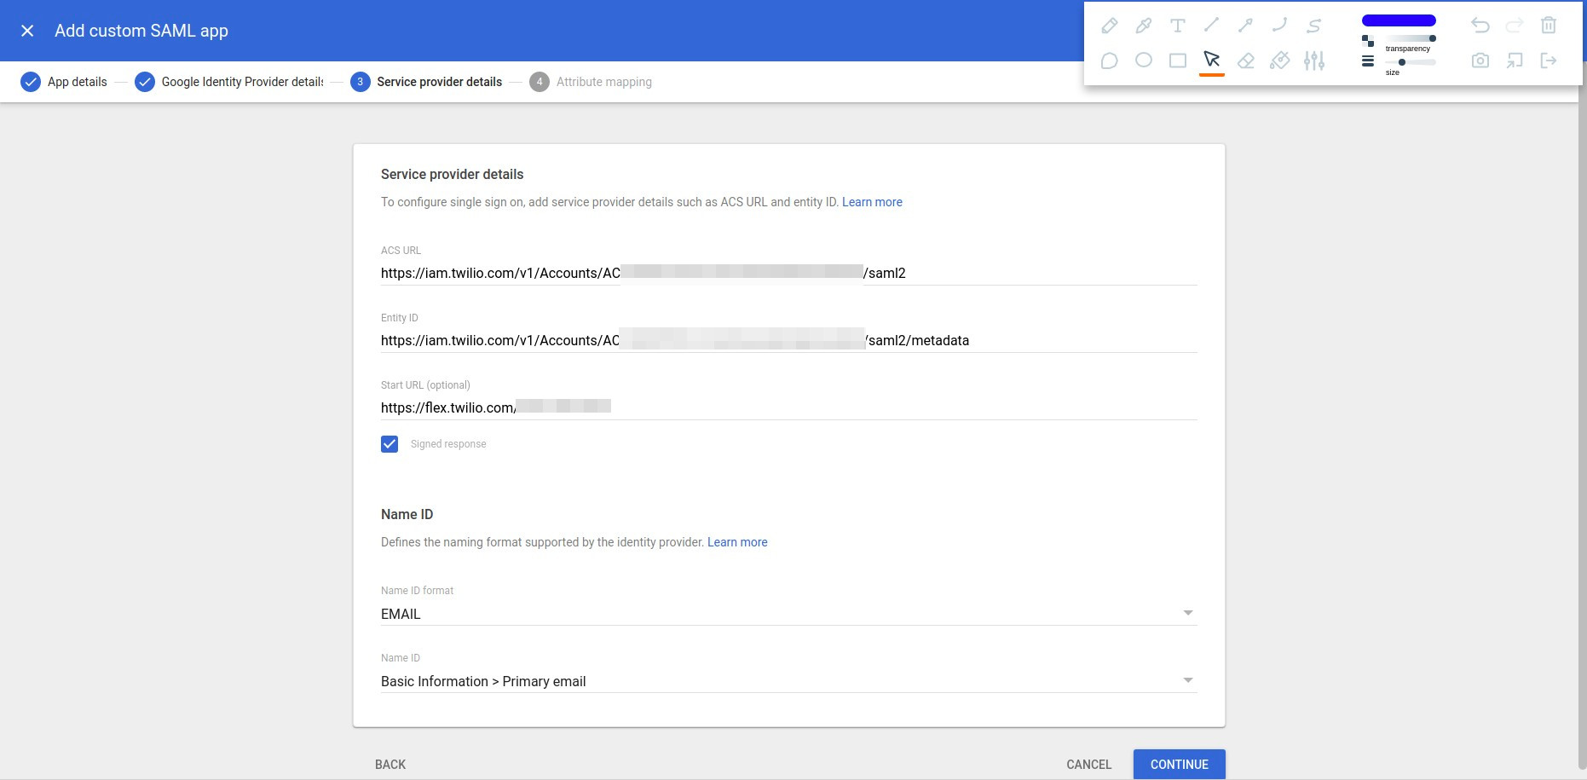Select the pencil drawing tool
Image resolution: width=1587 pixels, height=780 pixels.
tap(1109, 26)
